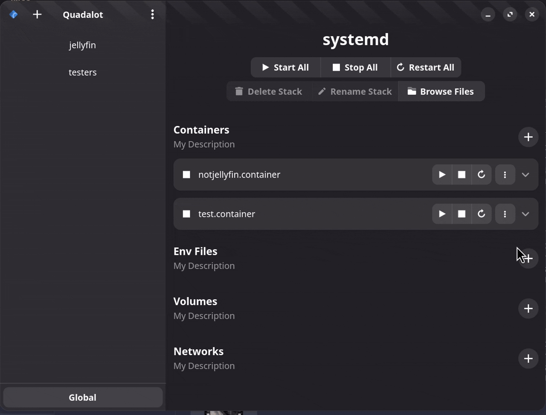Add a new volume with Volumes plus
Screen dimensions: 546x415
(x=528, y=308)
